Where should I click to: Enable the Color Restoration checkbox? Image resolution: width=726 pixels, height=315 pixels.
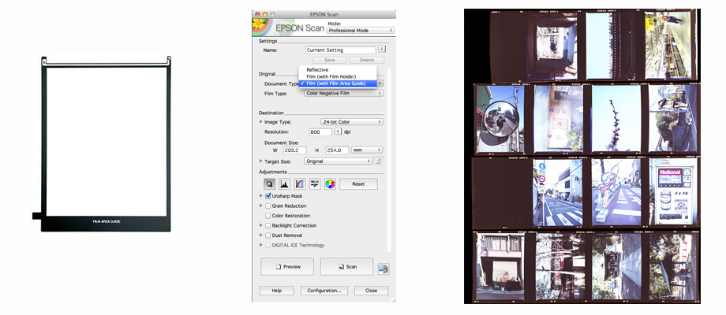(268, 216)
